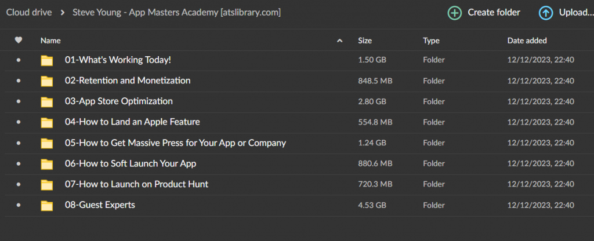Screen dimensions: 594x241
Task: Toggle favourite dot for 04-How to Land an Apple Feature
Action: pyautogui.click(x=19, y=122)
